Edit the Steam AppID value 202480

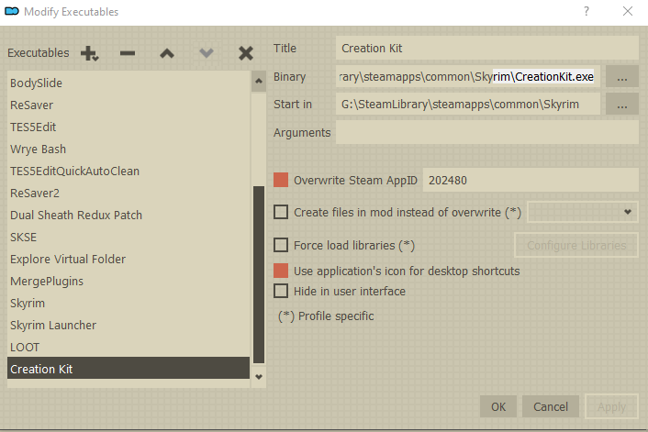[531, 180]
